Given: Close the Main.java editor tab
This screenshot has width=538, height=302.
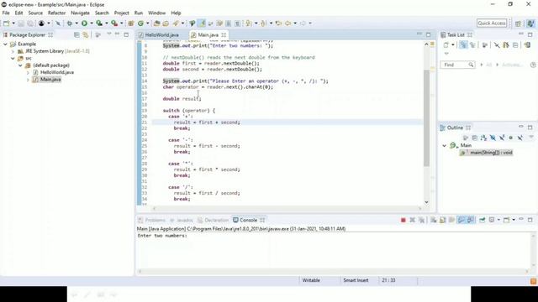Looking at the screenshot, I should pyautogui.click(x=224, y=35).
